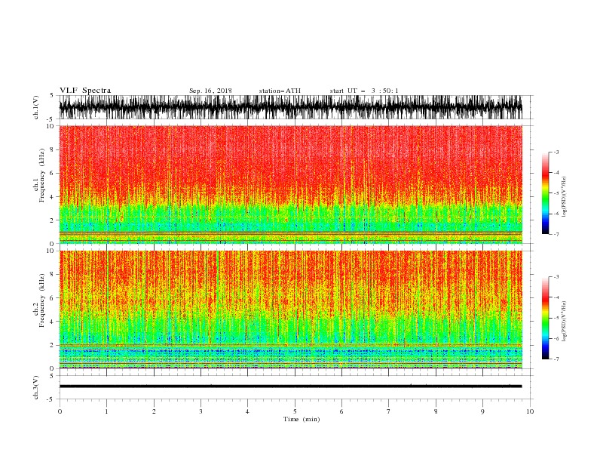Click the "-7" tick on ch.2 color bar
Viewport: 597px width, 462px height.
point(556,359)
